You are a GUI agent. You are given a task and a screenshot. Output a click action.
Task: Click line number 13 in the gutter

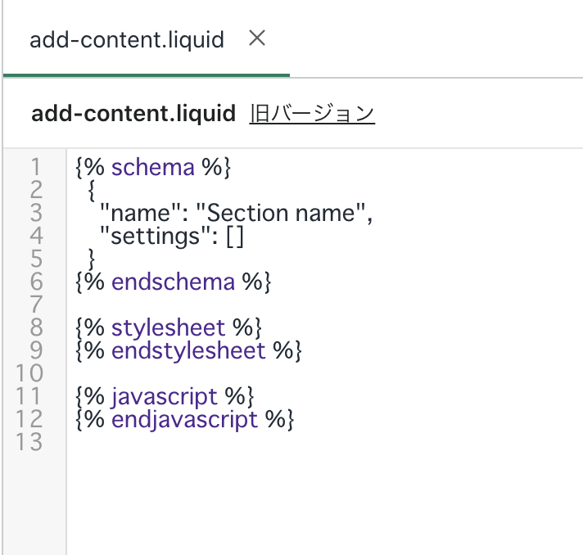[x=29, y=443]
